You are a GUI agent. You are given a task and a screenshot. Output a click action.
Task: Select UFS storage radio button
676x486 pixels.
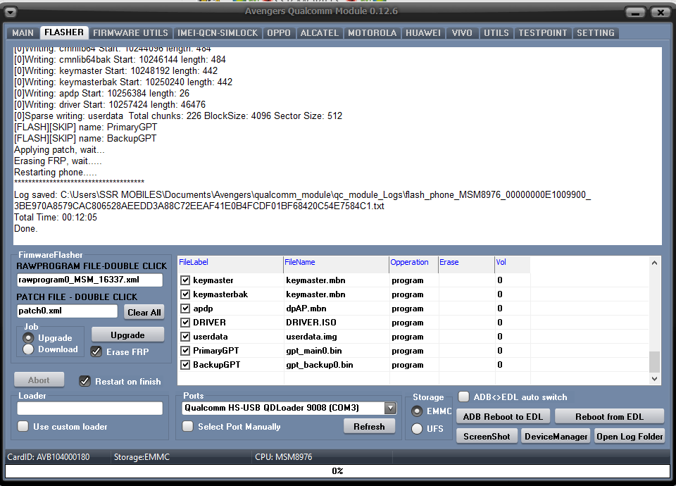(417, 429)
